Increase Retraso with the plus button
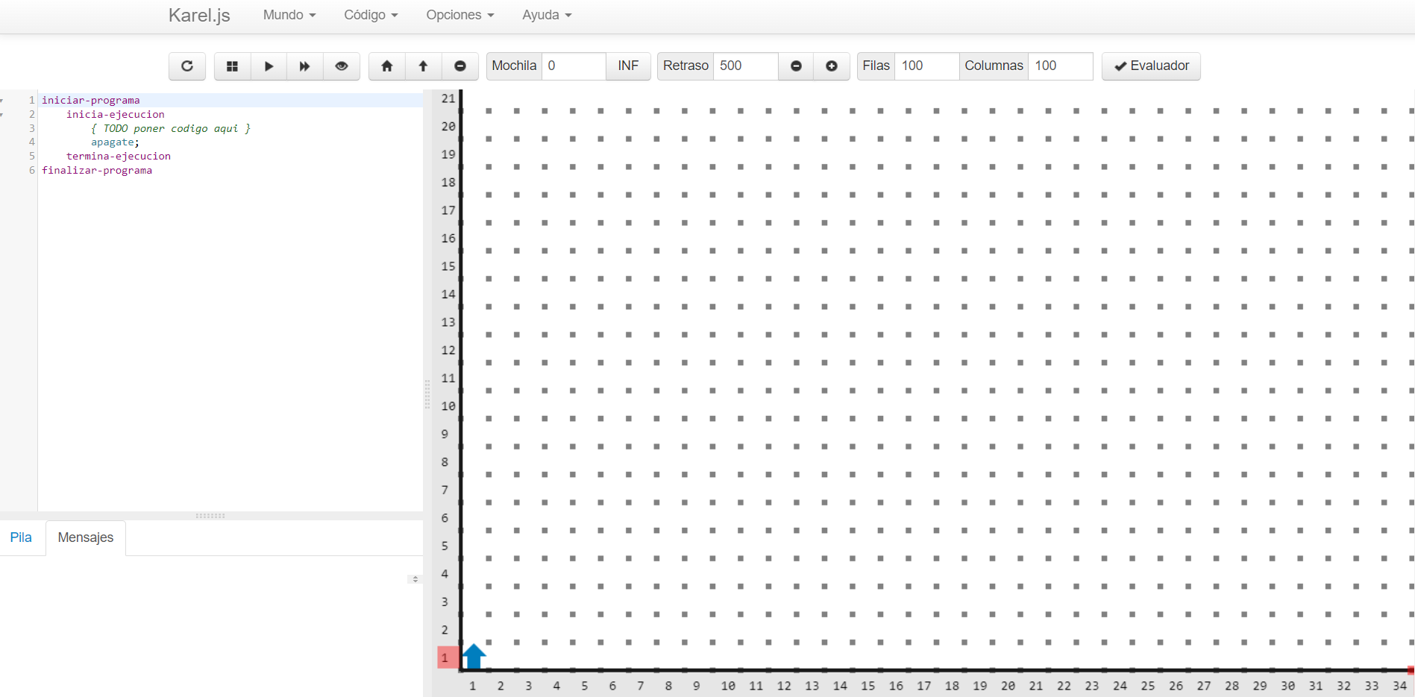The height and width of the screenshot is (697, 1415). pos(832,66)
